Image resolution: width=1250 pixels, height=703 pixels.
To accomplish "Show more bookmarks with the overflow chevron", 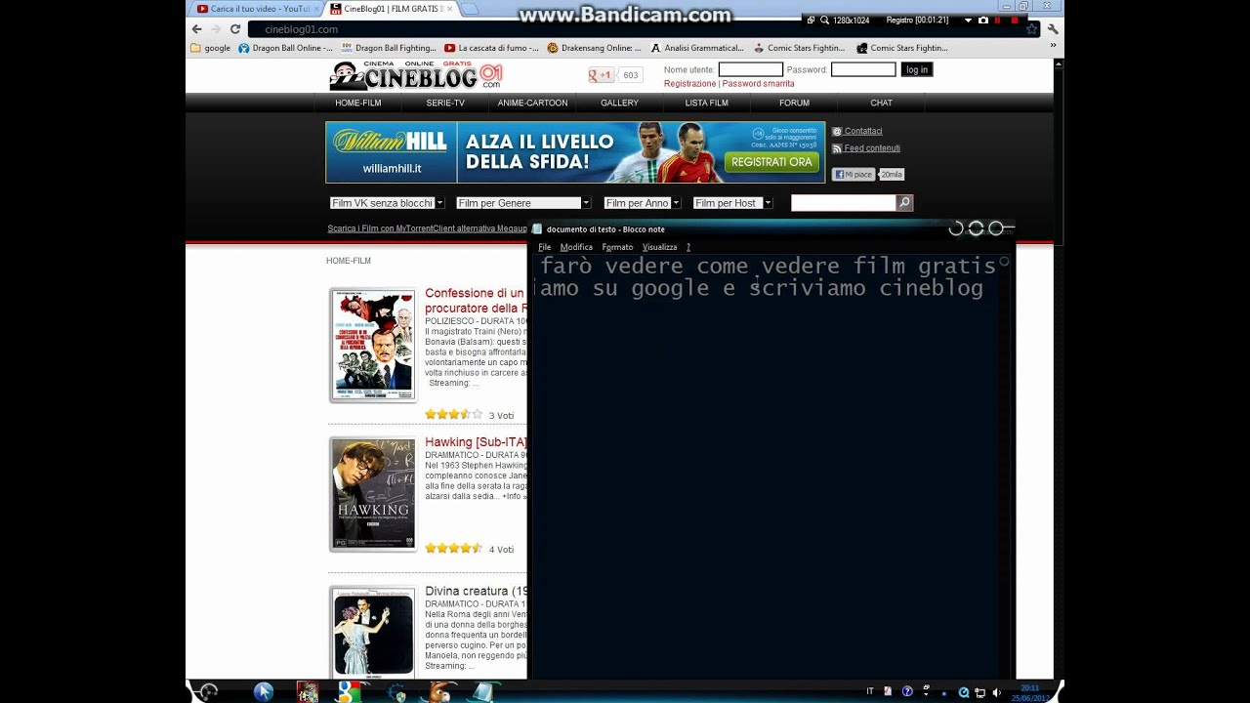I will (1053, 46).
